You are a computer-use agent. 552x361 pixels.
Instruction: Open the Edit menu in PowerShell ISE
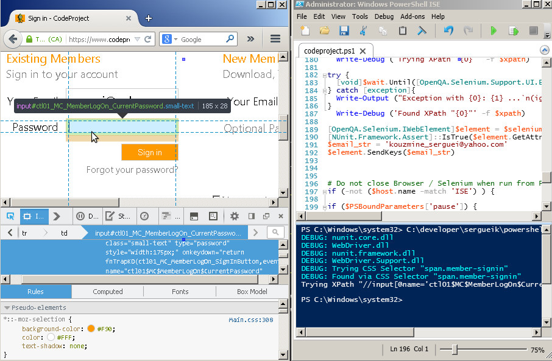tap(319, 16)
